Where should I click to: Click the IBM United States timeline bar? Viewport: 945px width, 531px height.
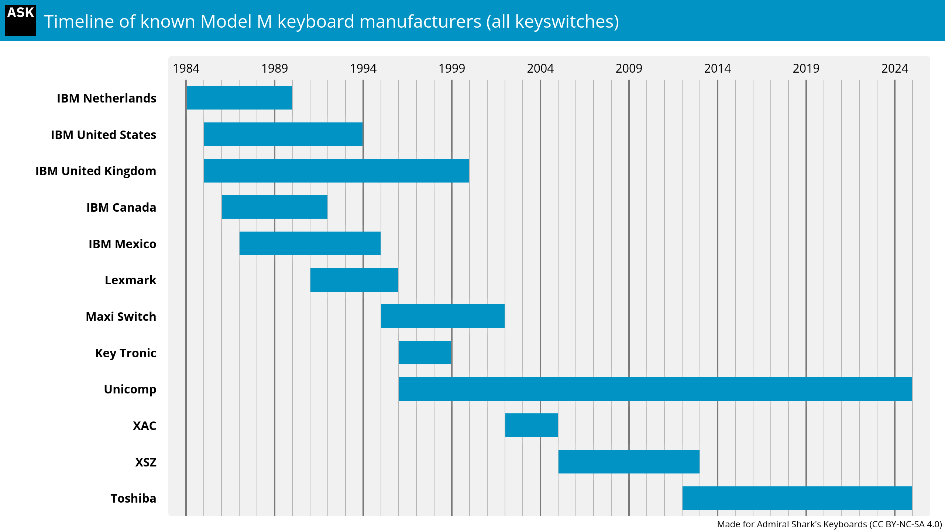click(283, 134)
